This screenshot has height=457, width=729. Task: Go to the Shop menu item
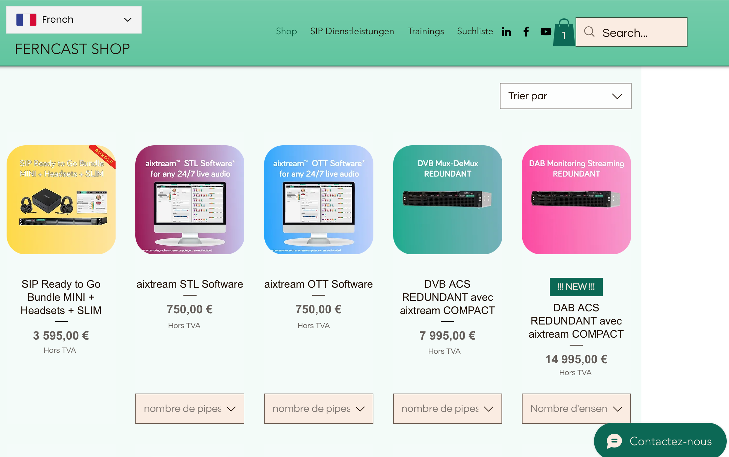coord(286,31)
